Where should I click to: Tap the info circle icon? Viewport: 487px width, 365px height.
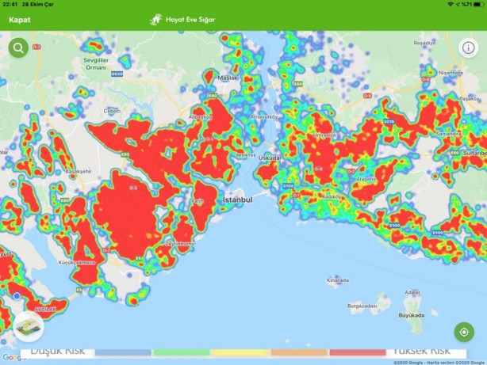click(469, 48)
